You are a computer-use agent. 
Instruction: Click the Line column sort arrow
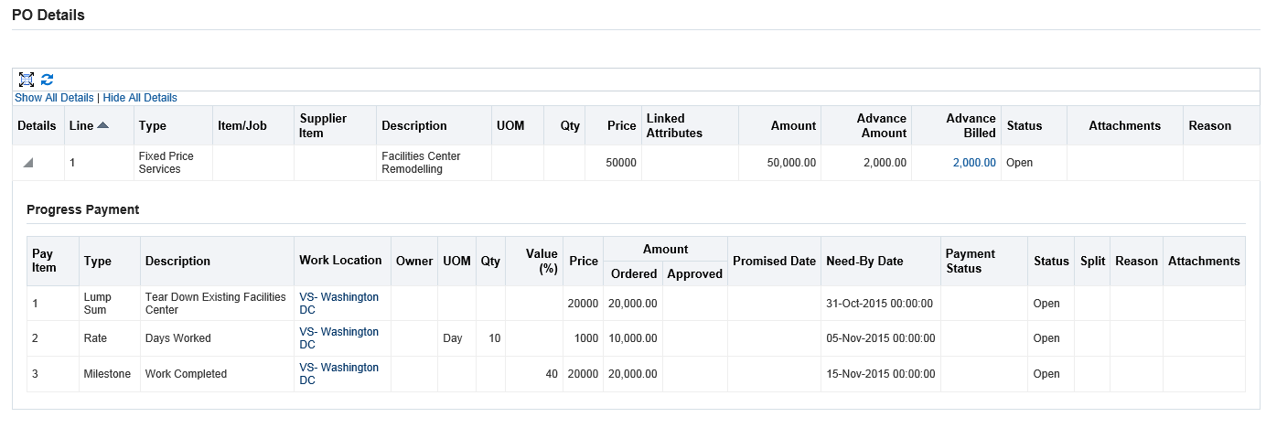click(x=102, y=125)
